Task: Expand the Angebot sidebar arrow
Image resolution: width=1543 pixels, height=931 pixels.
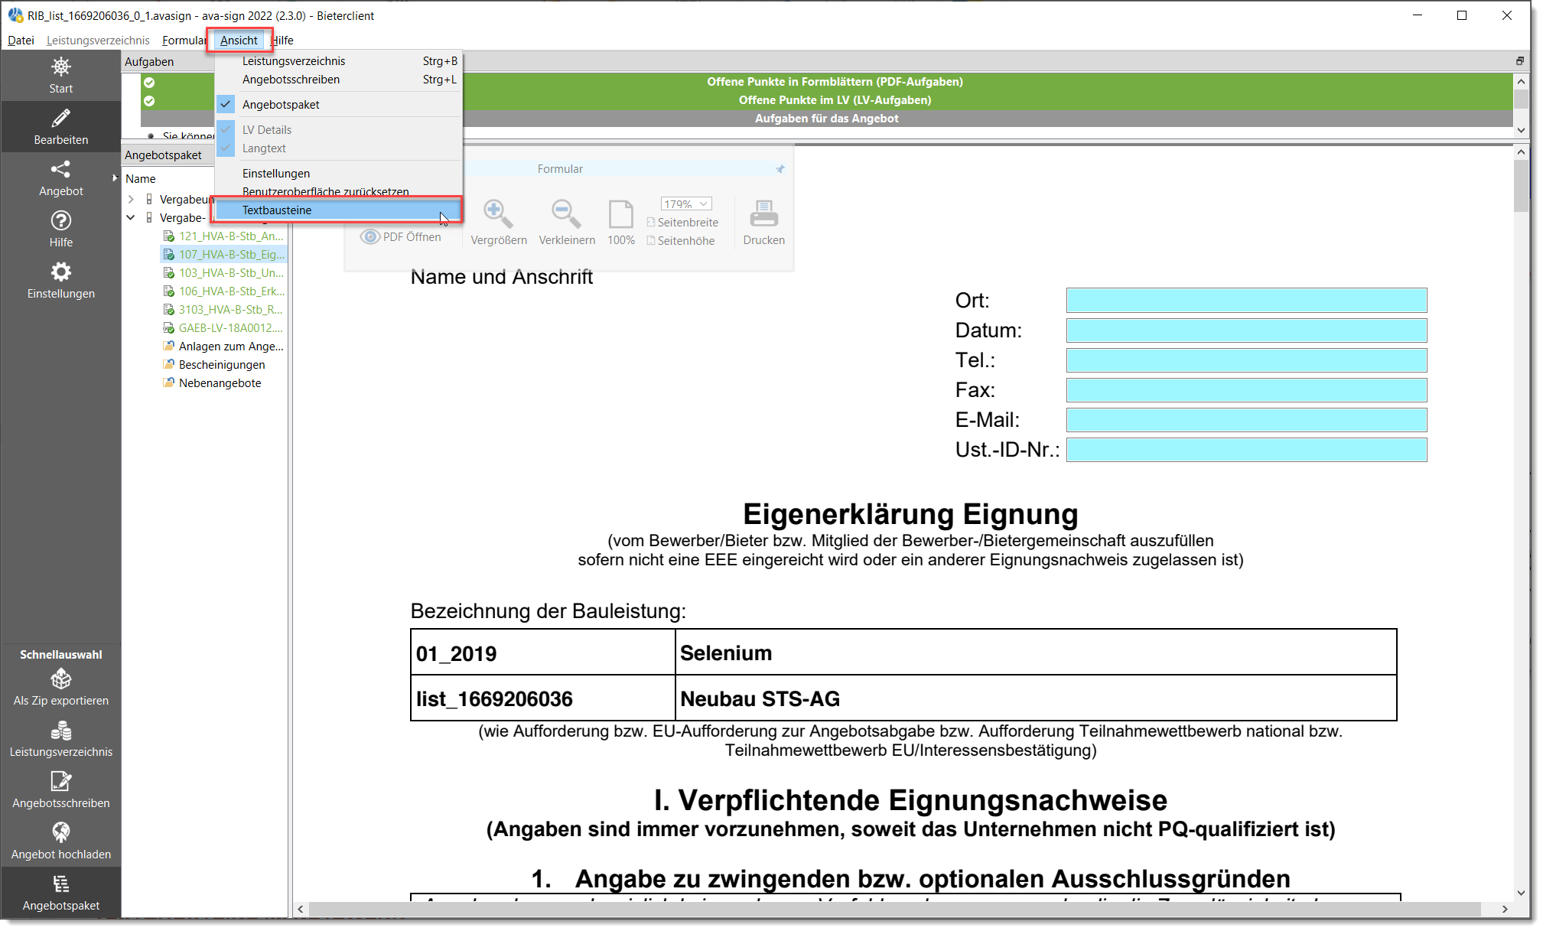Action: [115, 178]
